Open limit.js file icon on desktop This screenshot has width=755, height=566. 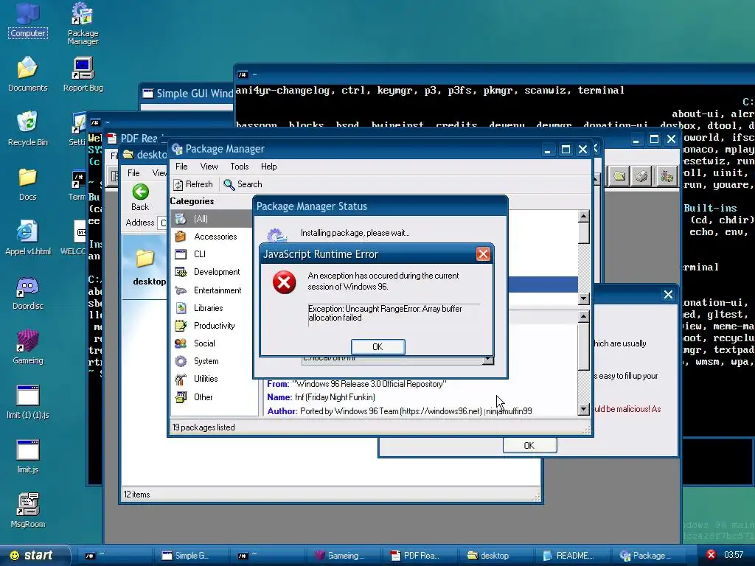point(27,455)
